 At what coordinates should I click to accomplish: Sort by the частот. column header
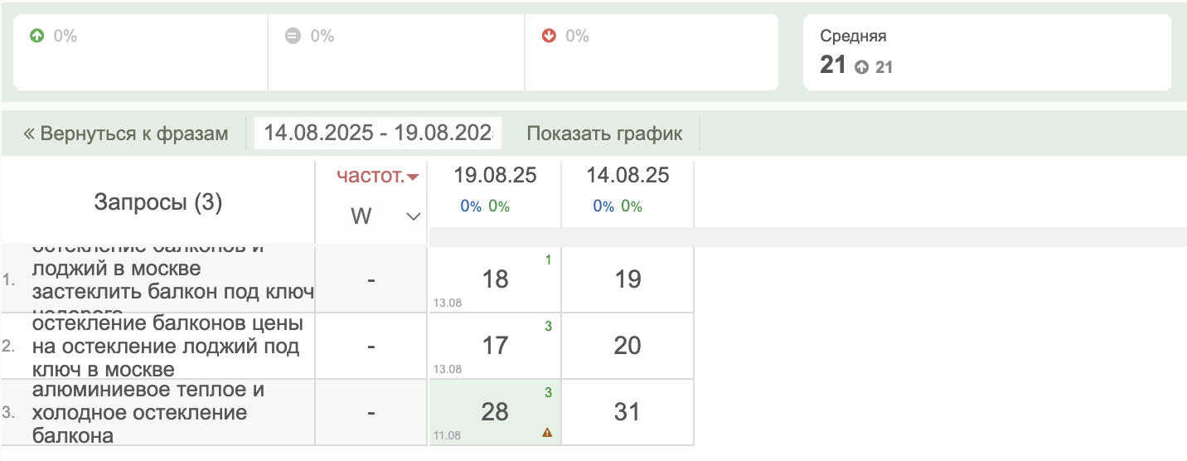371,176
